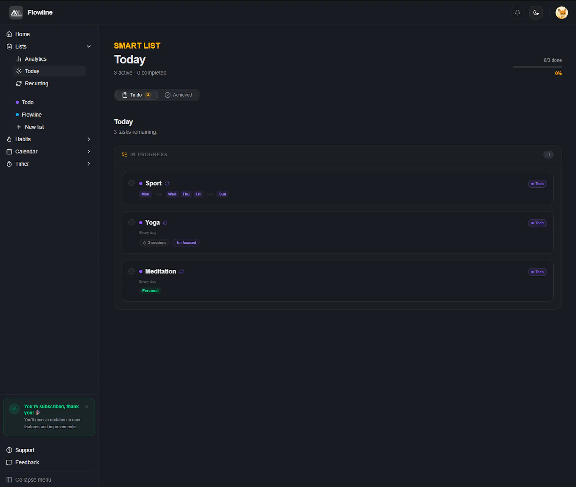Click the Flowline mountain logo icon

[16, 13]
